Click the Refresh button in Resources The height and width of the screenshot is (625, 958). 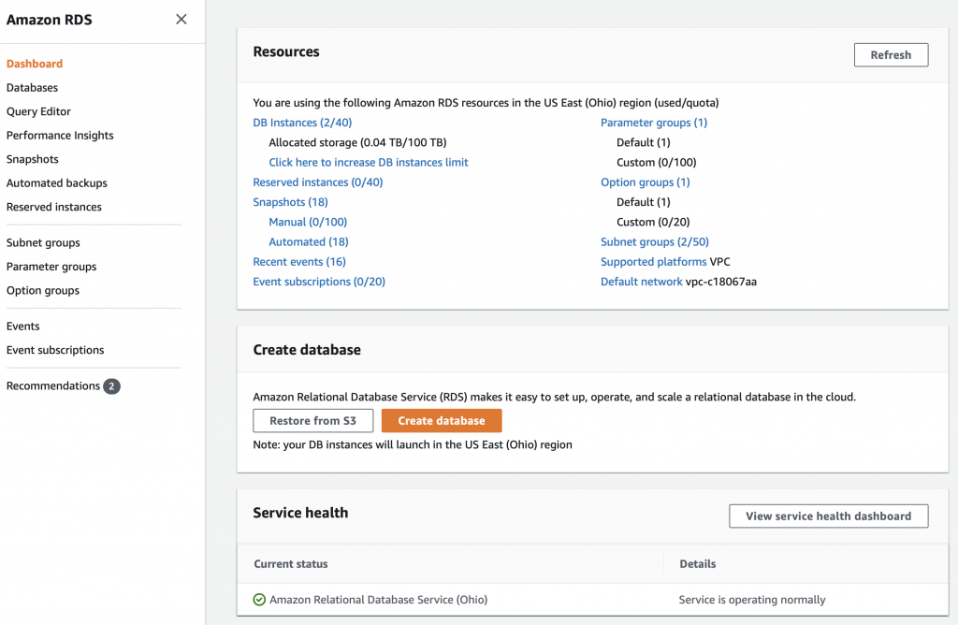click(x=891, y=55)
